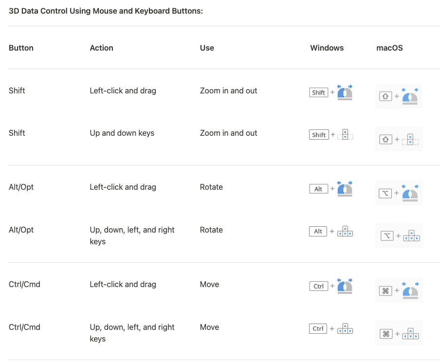Click the first Rotate entry under Use
The image size is (440, 362).
[211, 187]
